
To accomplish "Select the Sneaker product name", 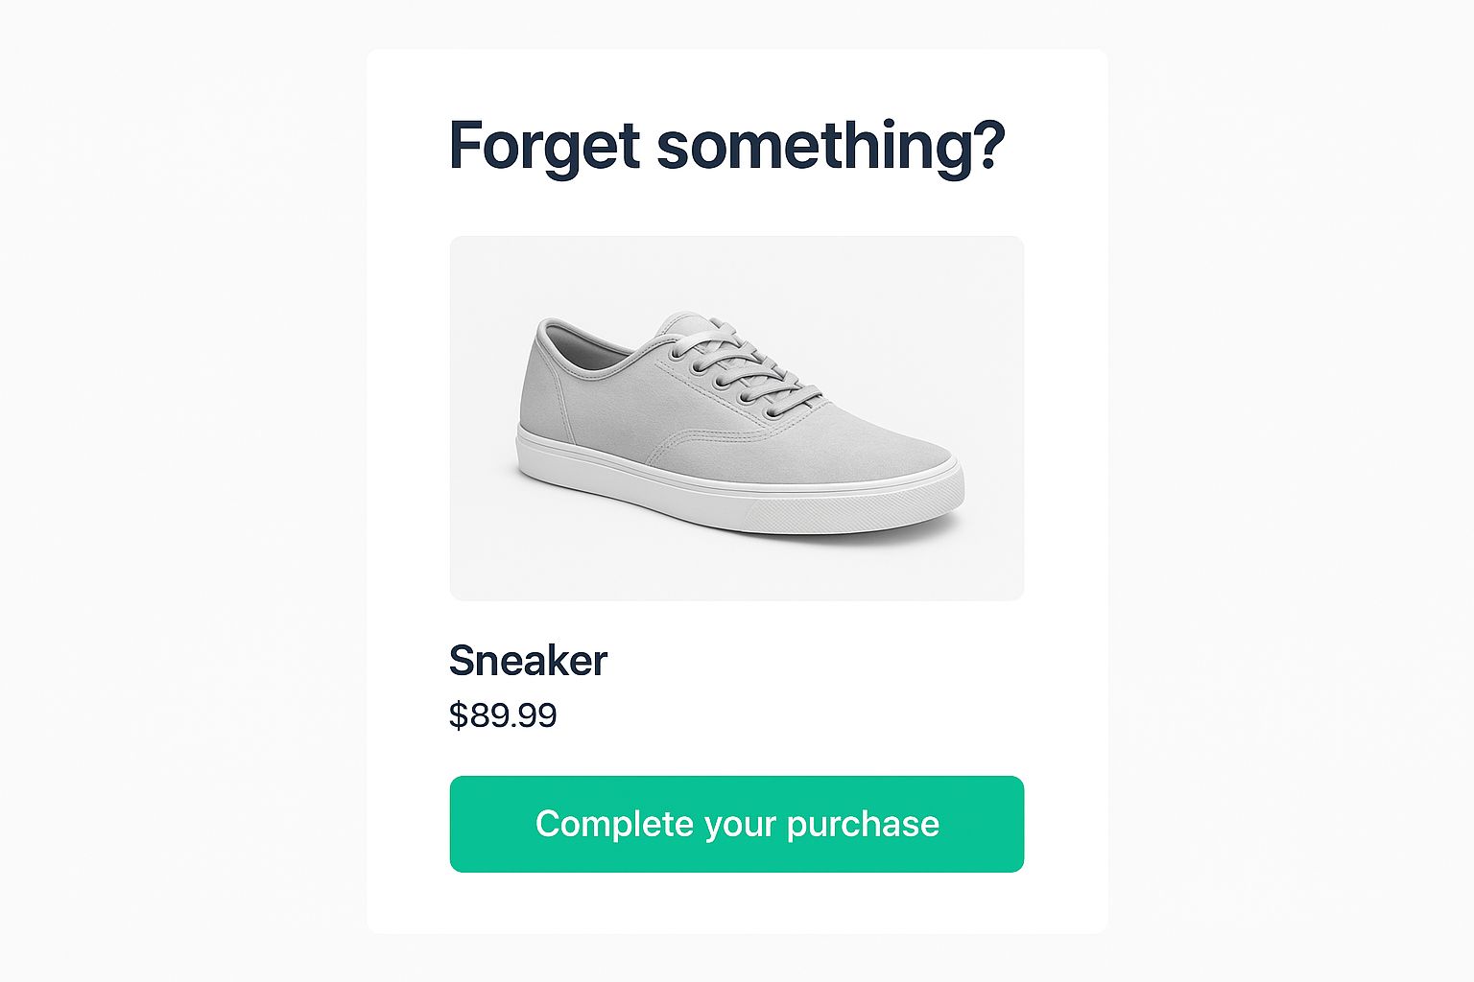I will [528, 661].
